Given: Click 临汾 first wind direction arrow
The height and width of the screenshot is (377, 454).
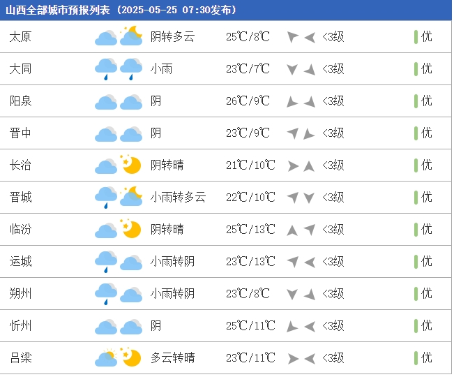Looking at the screenshot, I should point(292,230).
